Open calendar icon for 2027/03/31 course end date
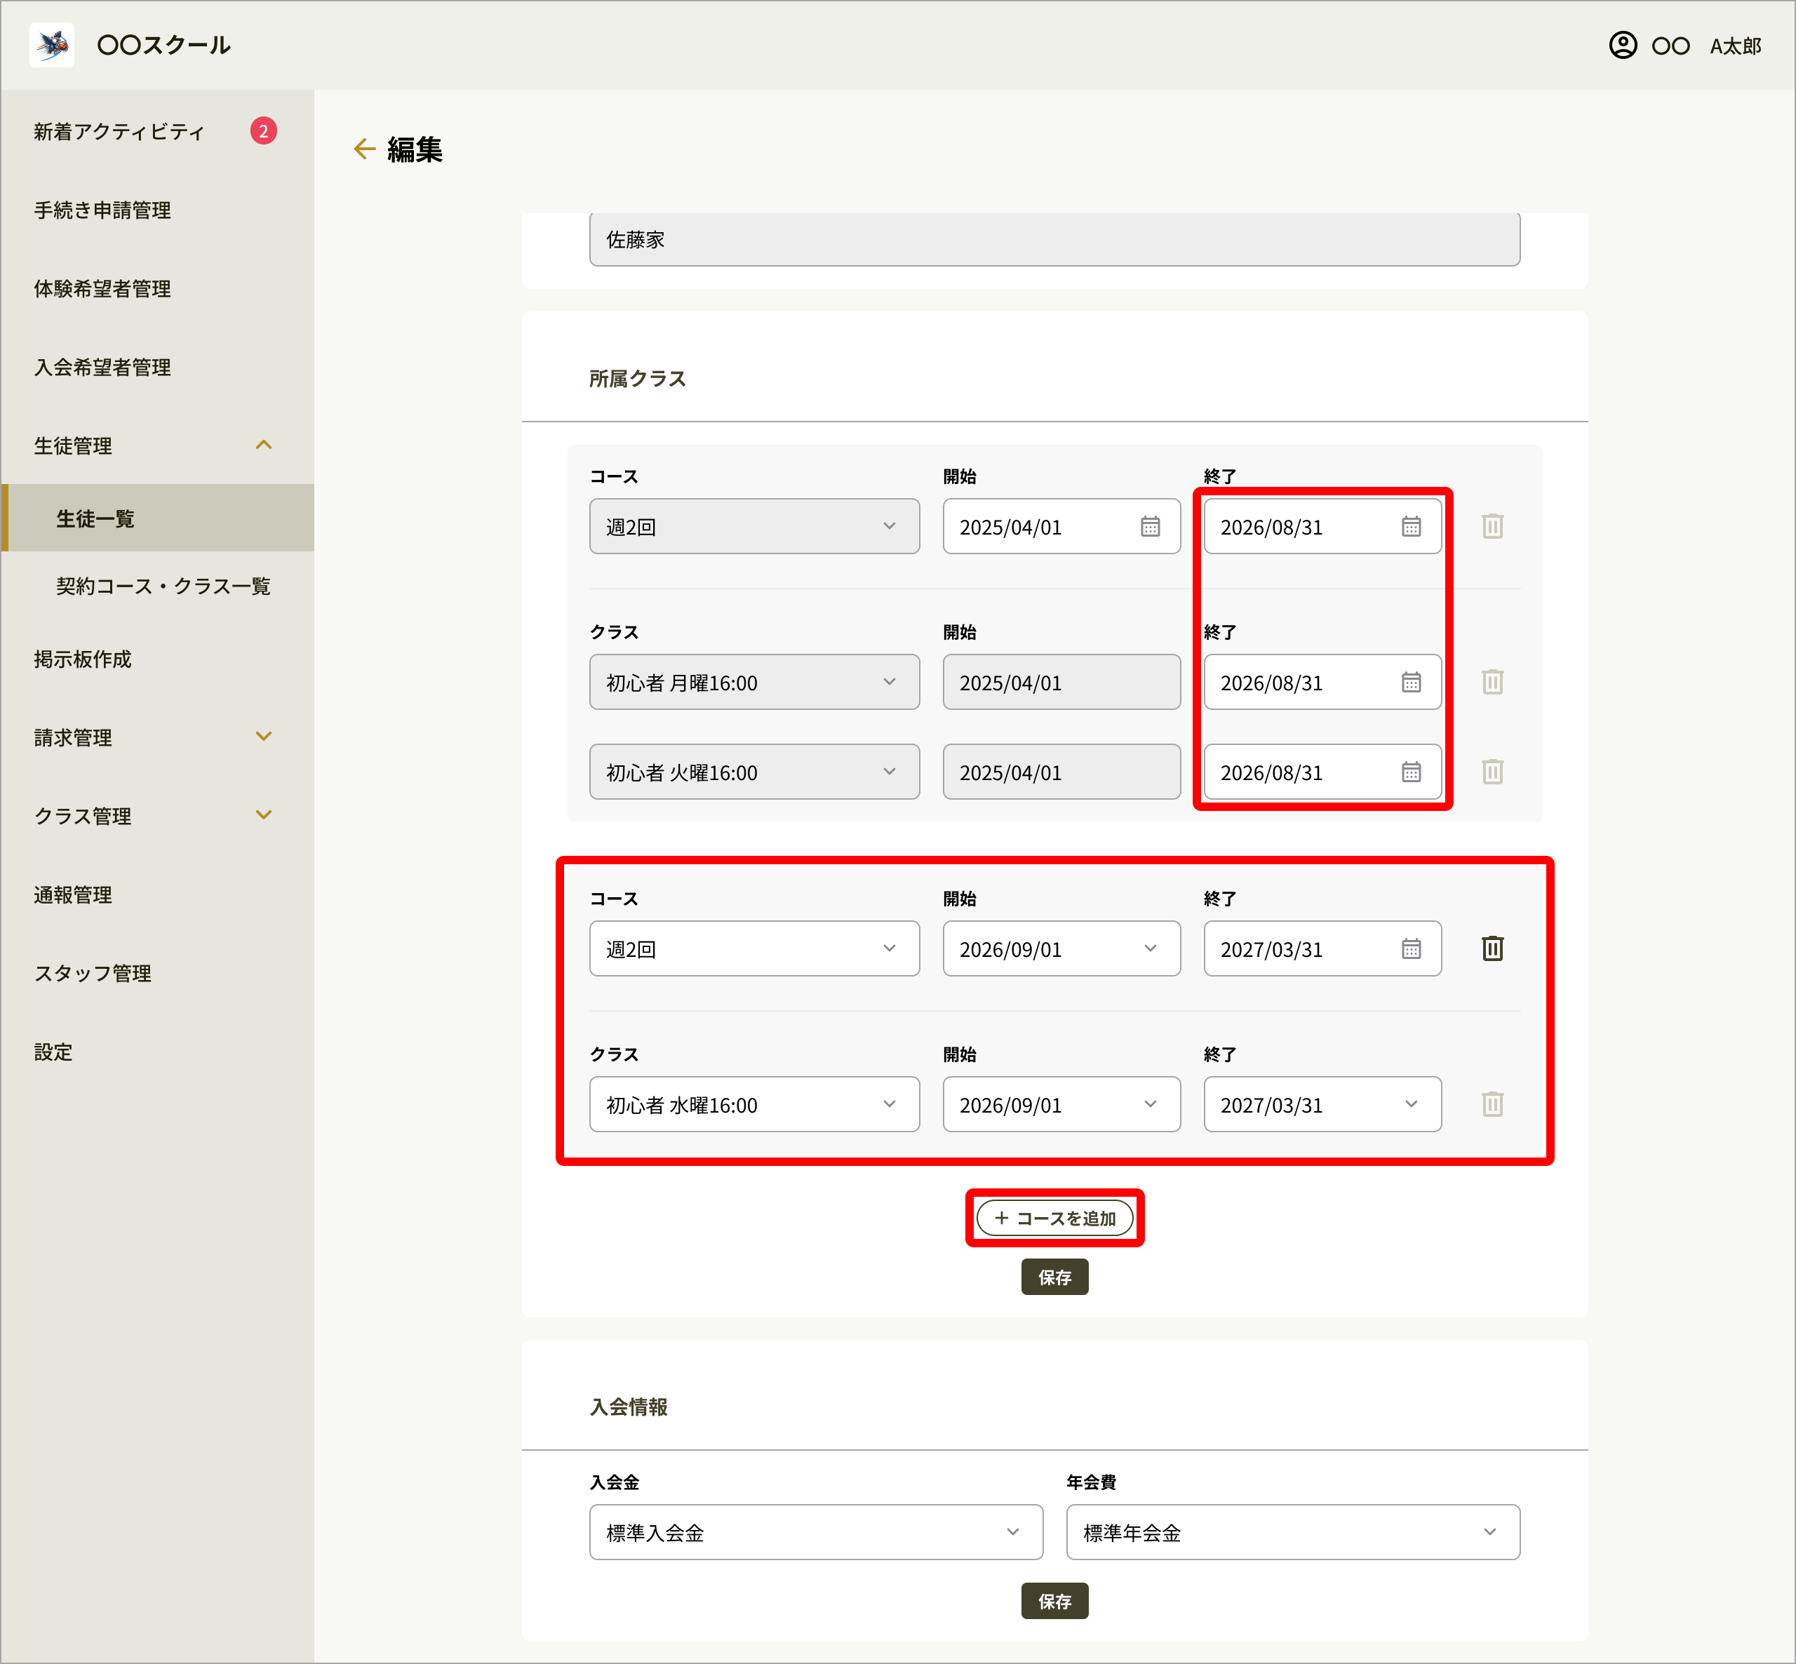 coord(1411,949)
